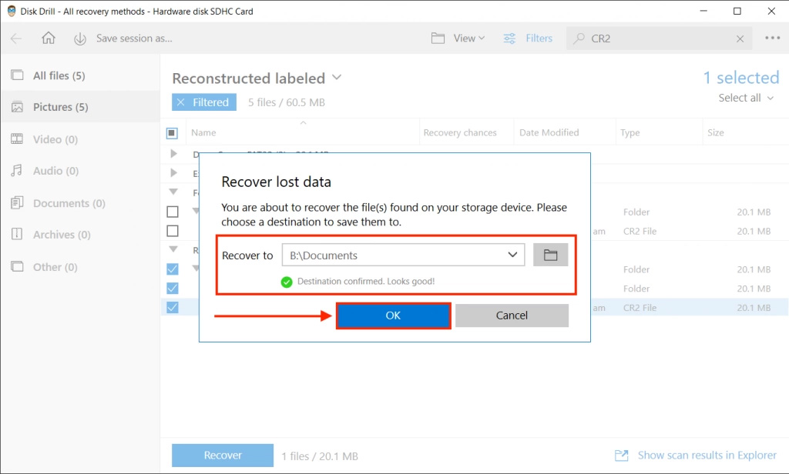Click the Recover button at bottom
This screenshot has width=789, height=474.
(x=223, y=456)
